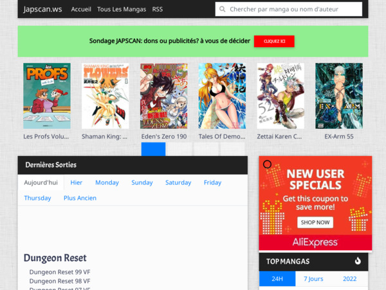
Task: Select the 2022 top mangas tab
Action: point(349,279)
